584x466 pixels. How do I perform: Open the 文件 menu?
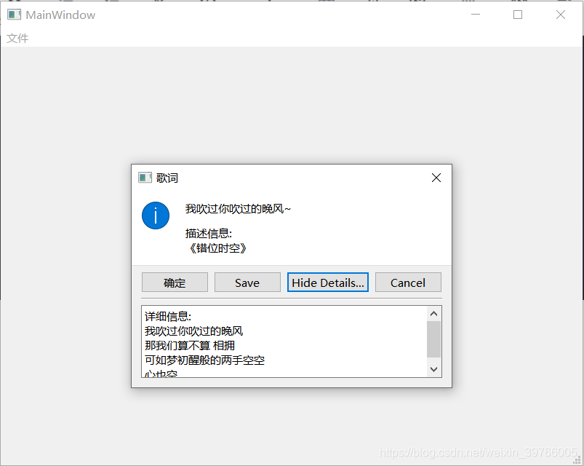(x=17, y=38)
